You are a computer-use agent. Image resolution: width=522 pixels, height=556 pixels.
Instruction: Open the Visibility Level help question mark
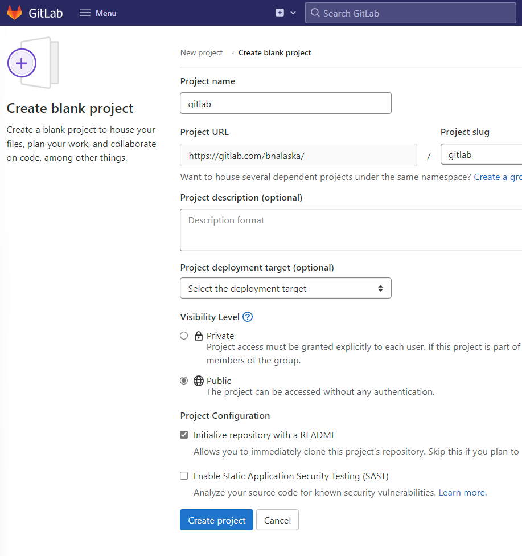[x=247, y=317]
